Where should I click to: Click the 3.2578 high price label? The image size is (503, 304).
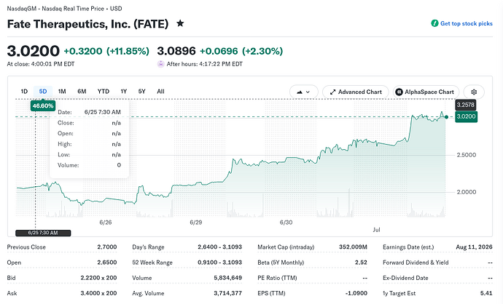pyautogui.click(x=466, y=105)
